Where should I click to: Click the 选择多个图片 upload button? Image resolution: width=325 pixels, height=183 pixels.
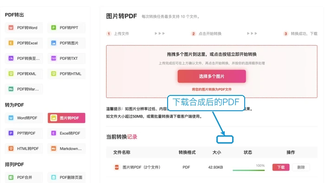point(212,76)
